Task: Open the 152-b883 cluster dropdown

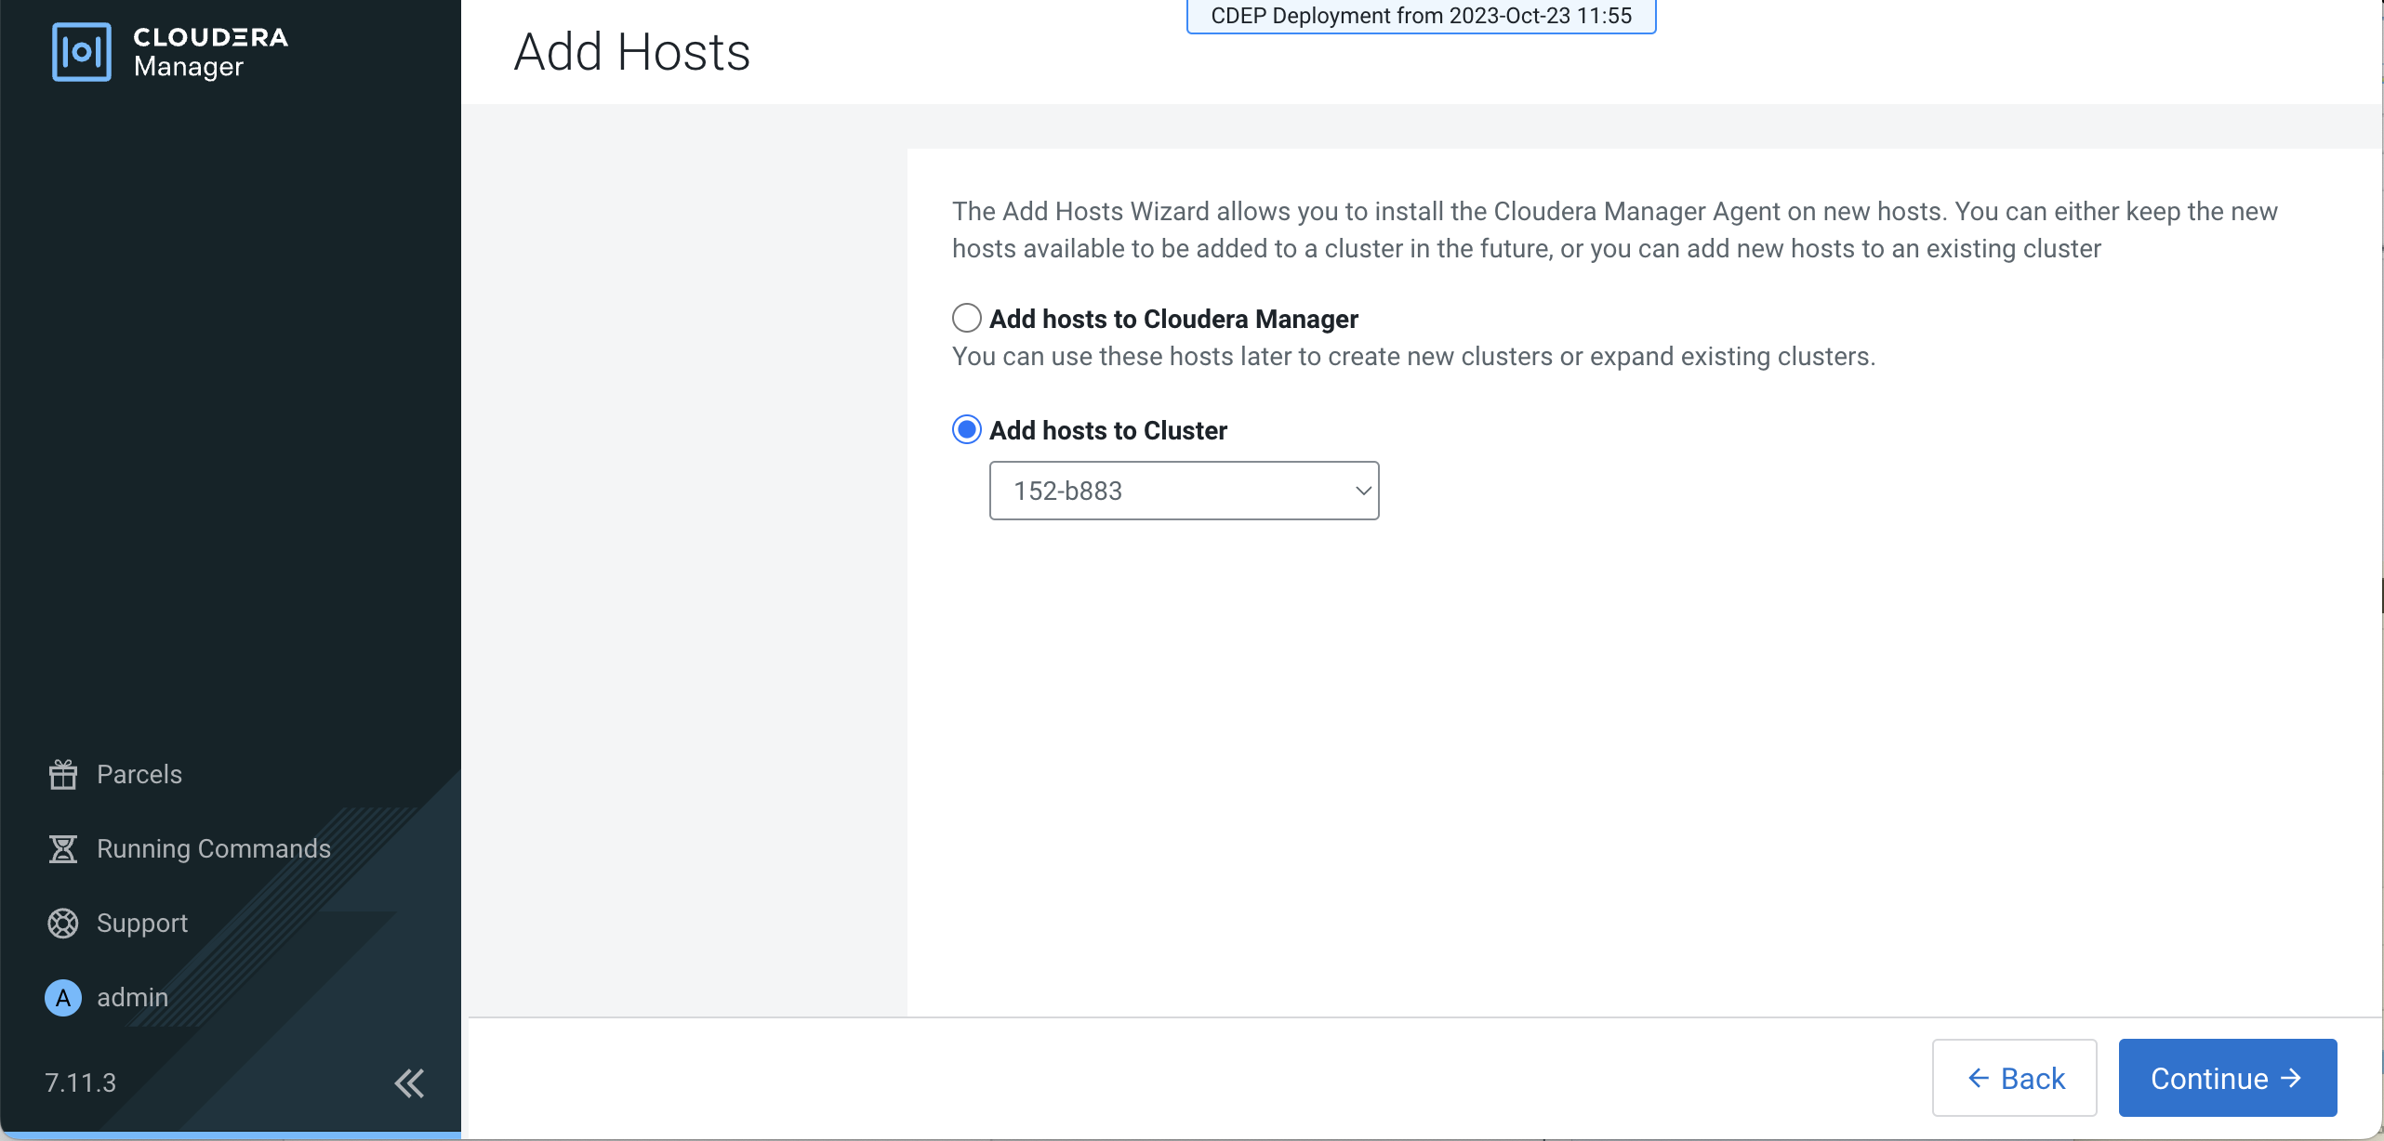Action: coord(1183,491)
